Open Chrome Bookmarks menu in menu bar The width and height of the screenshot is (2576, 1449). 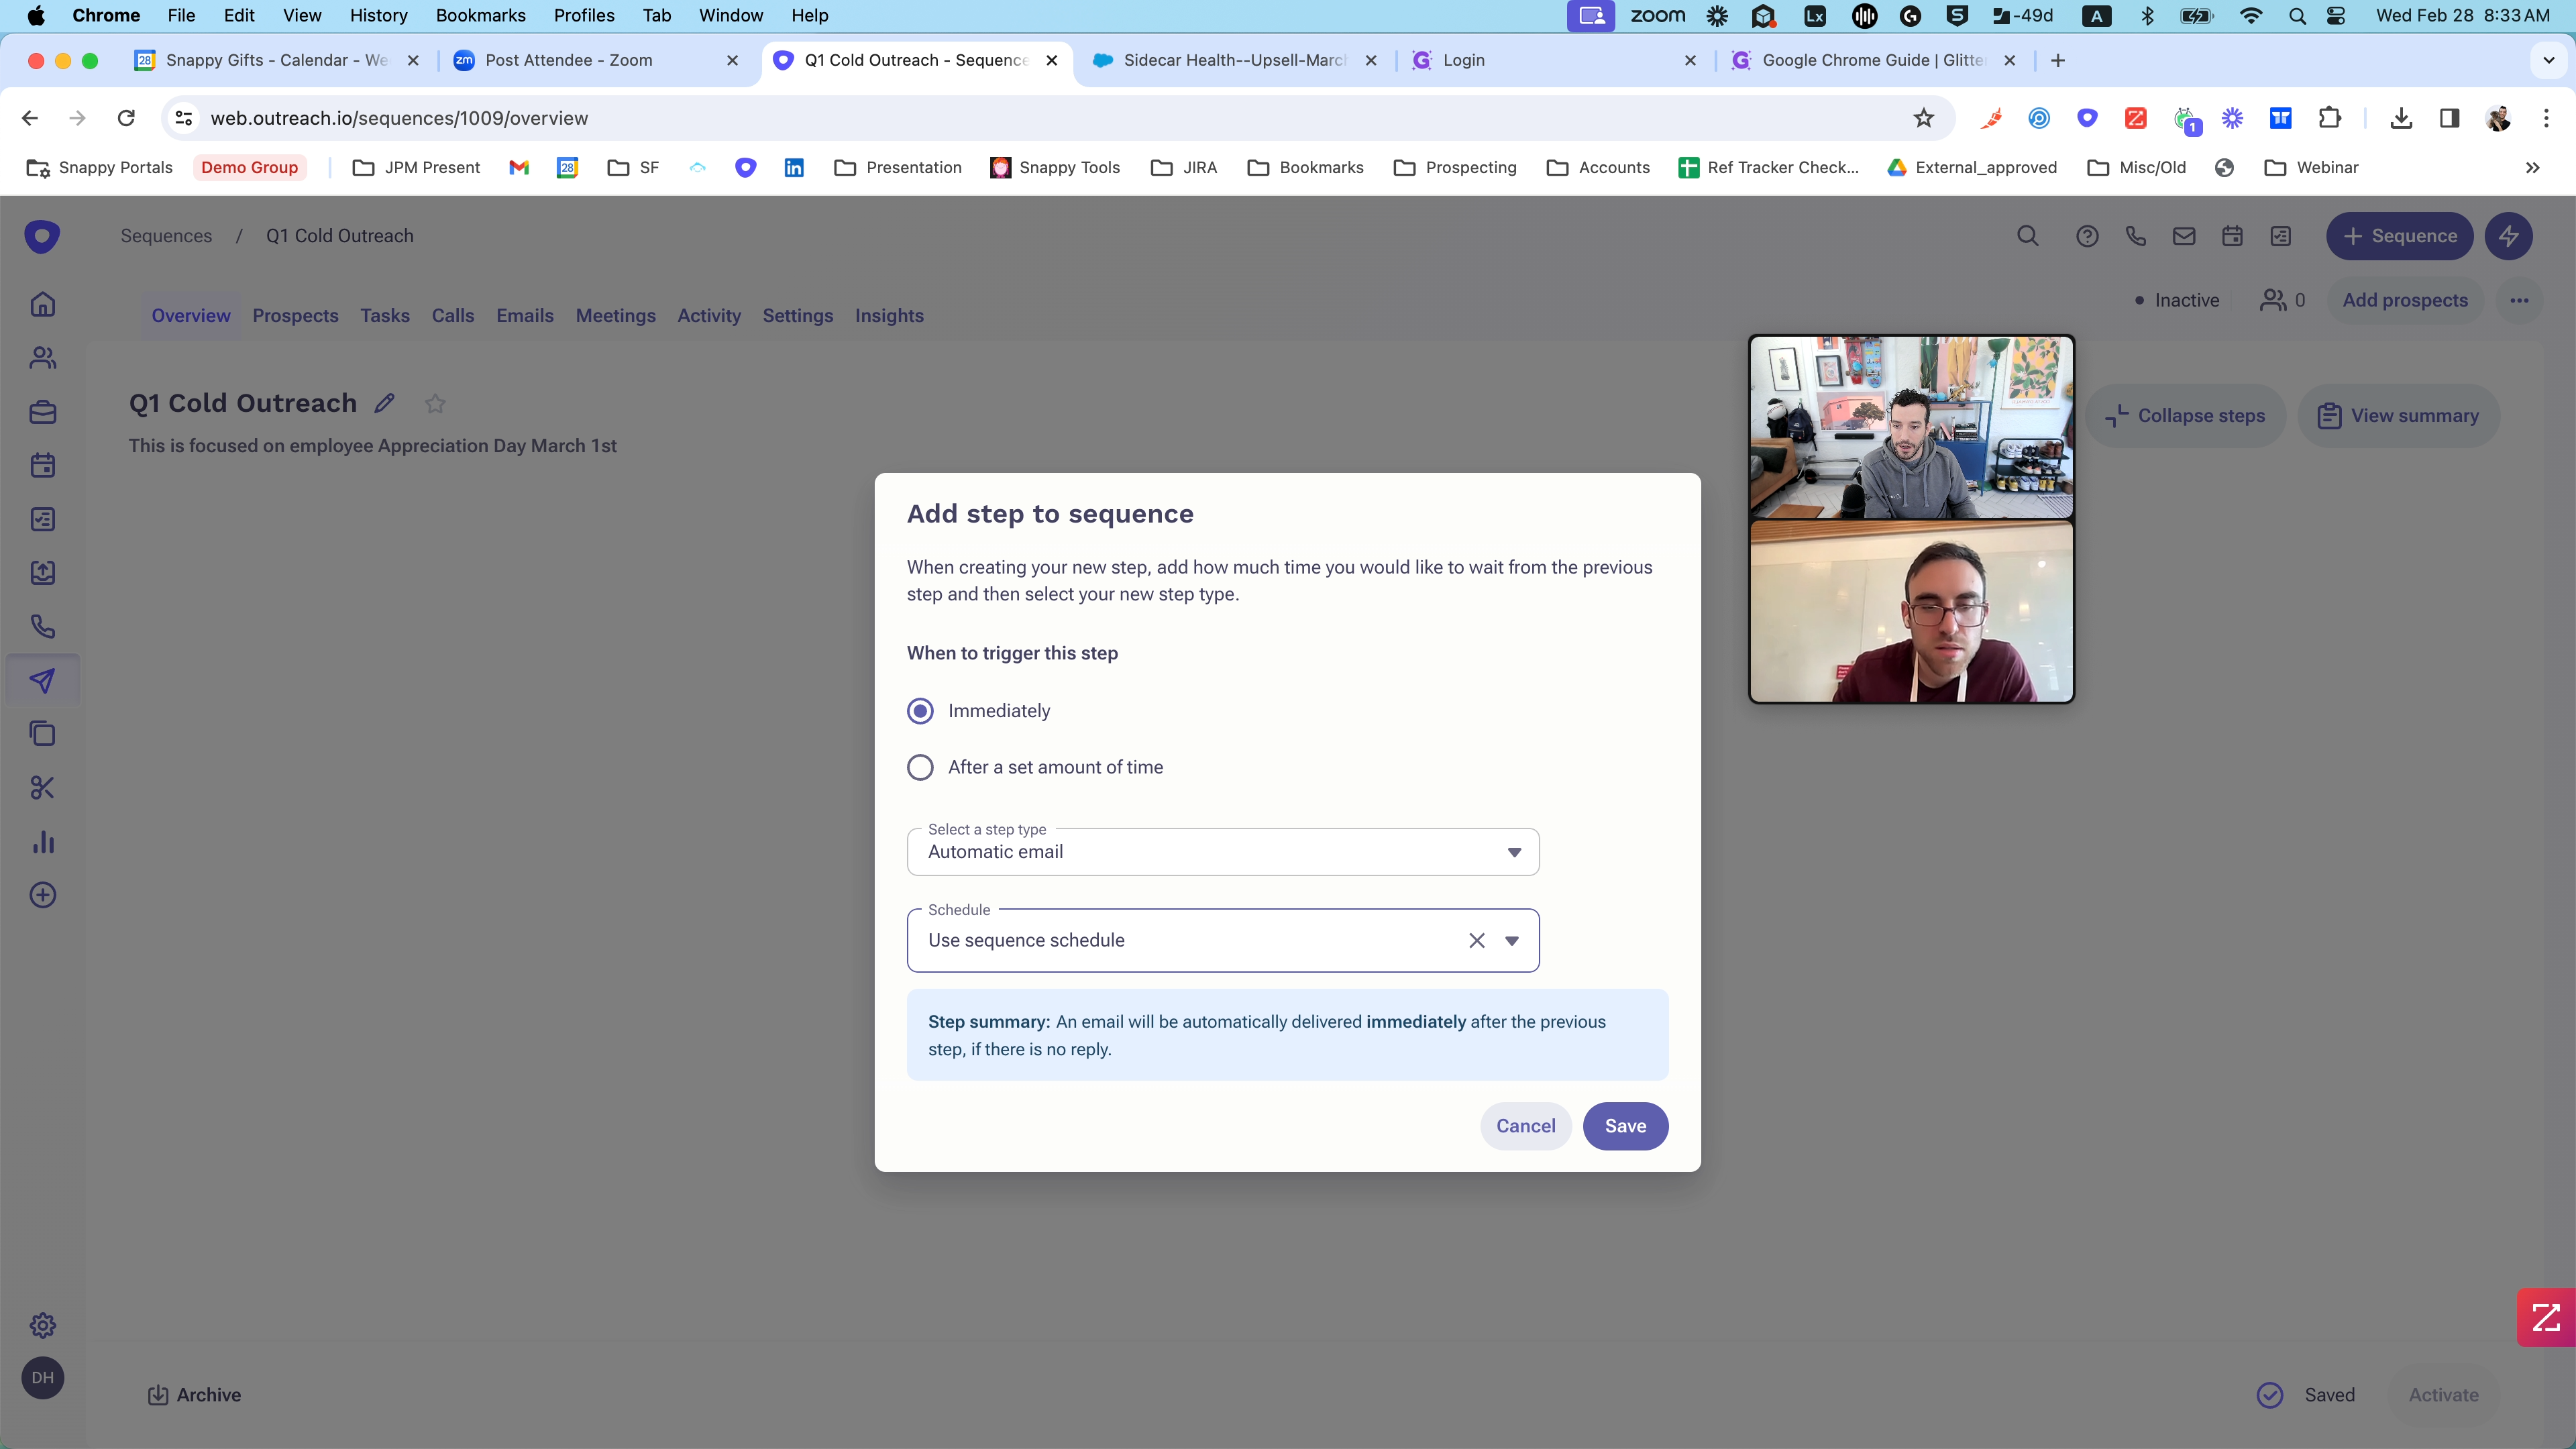click(480, 15)
